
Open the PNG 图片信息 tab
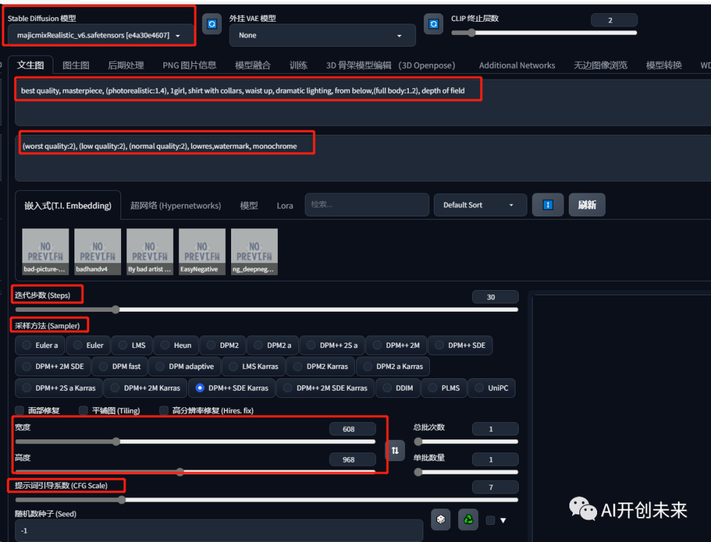click(189, 65)
